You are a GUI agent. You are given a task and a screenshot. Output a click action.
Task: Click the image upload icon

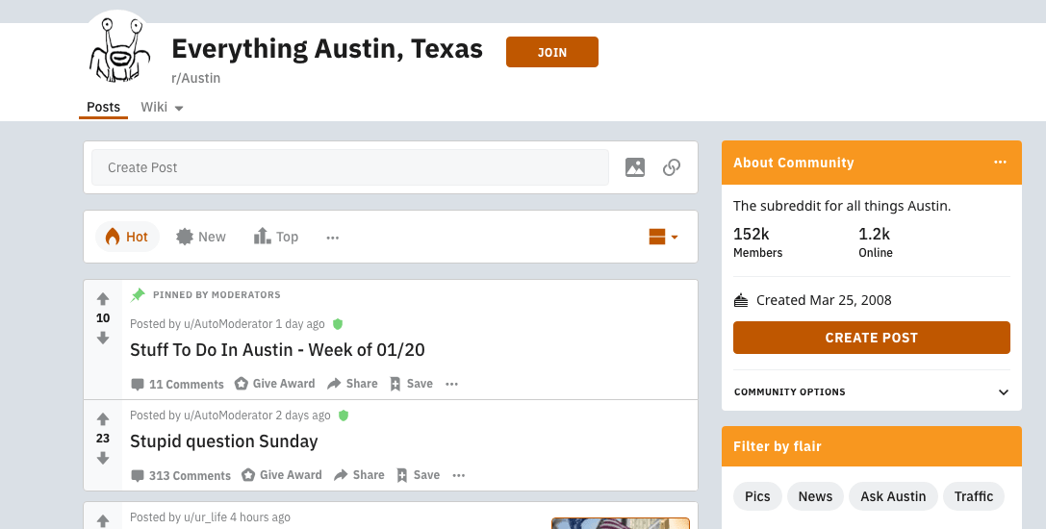tap(635, 167)
